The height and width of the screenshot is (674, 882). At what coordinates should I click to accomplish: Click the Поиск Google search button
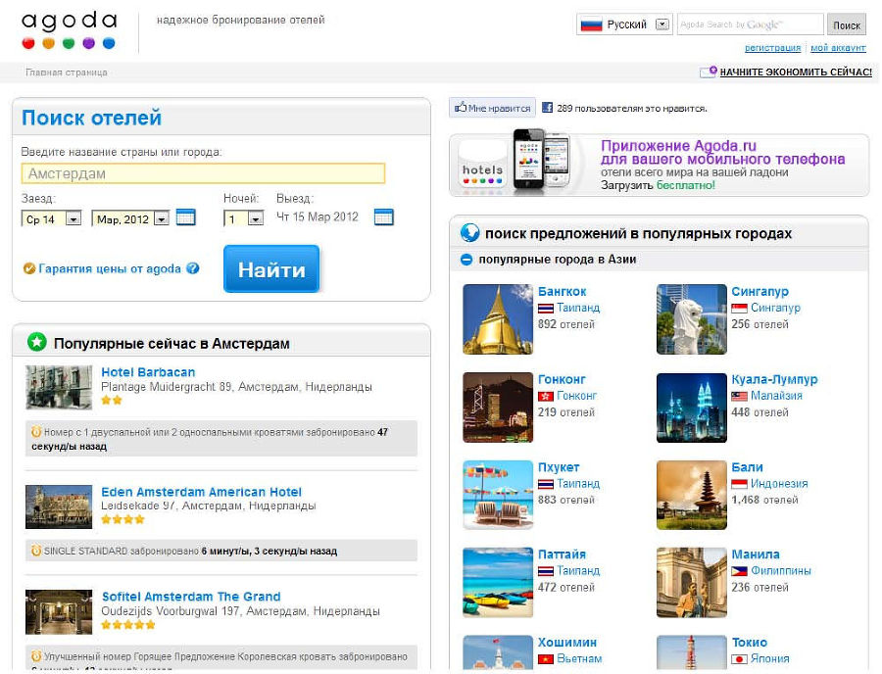tap(846, 25)
